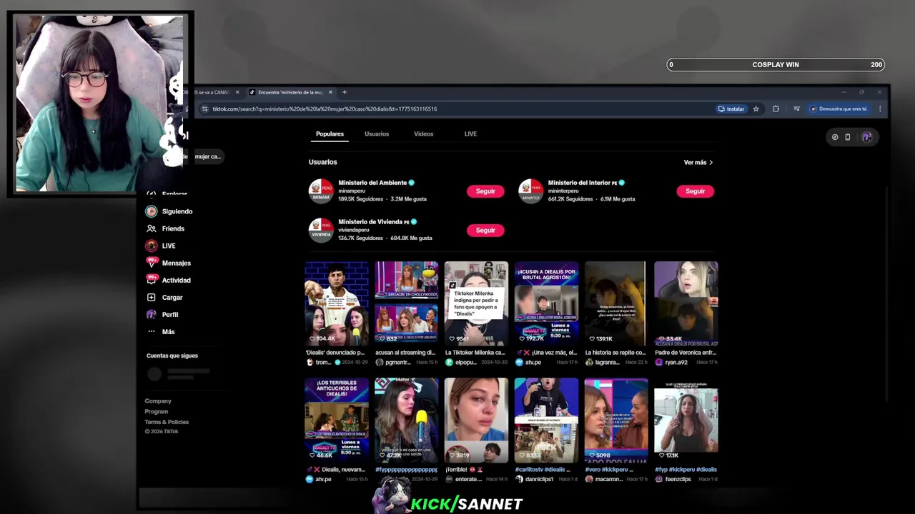Screen dimensions: 915x514
Task: Click the site information icon in the address bar
Action: pos(204,109)
